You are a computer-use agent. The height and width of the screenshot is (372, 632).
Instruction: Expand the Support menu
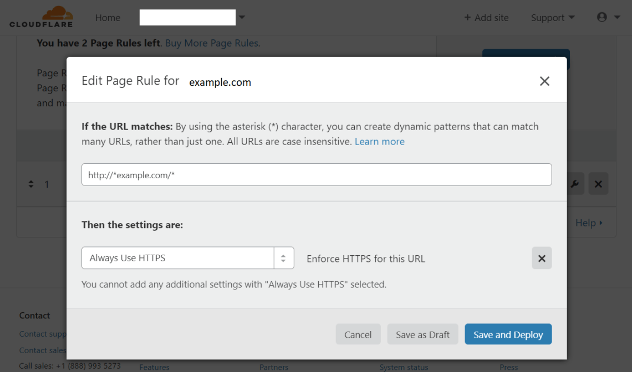[x=552, y=18]
